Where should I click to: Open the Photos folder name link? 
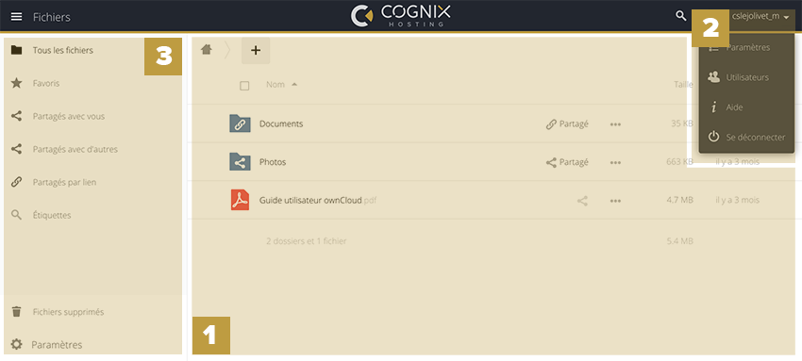[273, 162]
